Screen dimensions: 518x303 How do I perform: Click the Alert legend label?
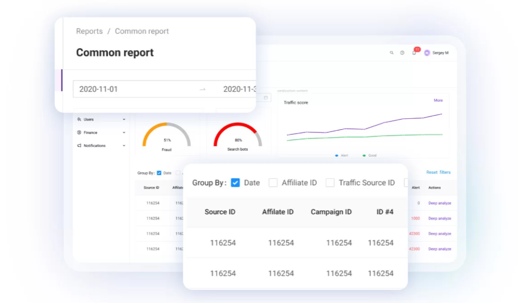click(x=344, y=155)
